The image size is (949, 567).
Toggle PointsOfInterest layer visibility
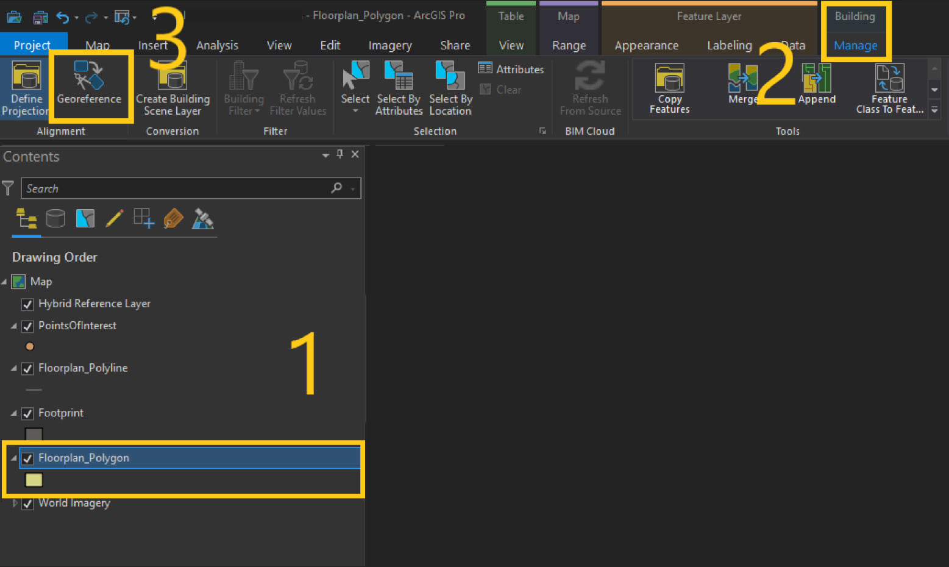coord(27,326)
